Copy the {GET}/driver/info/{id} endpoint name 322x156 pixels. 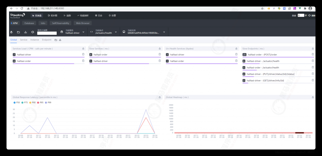pos(313,80)
